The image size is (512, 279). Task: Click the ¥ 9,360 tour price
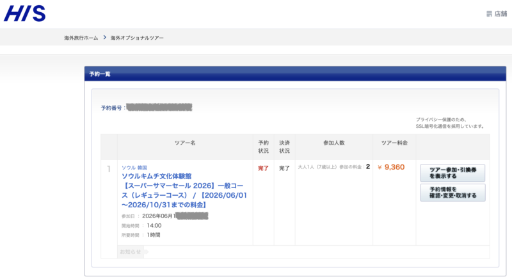391,168
